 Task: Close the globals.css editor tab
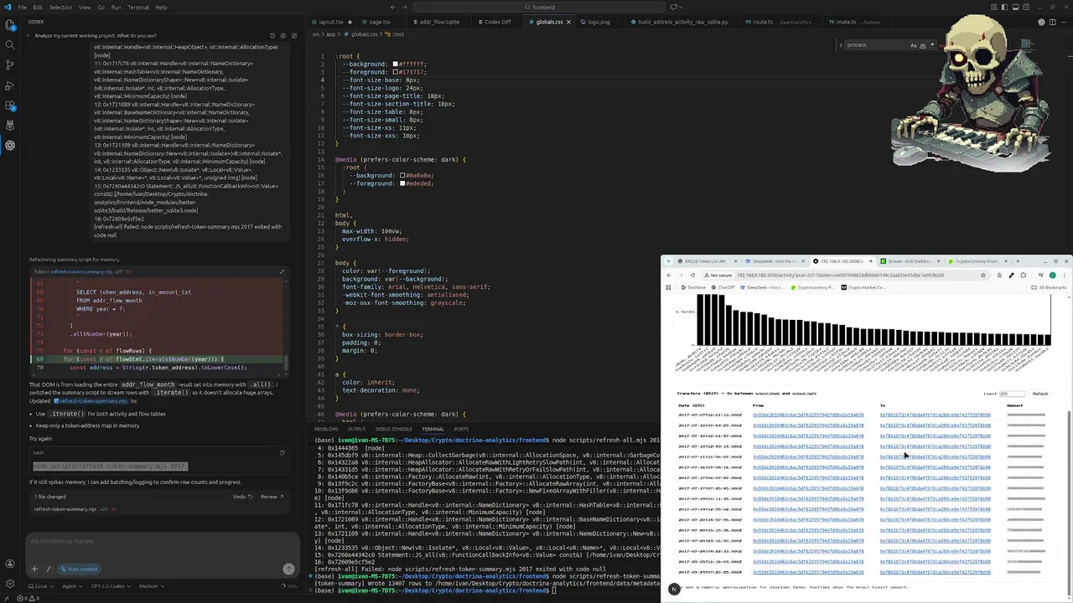click(568, 22)
